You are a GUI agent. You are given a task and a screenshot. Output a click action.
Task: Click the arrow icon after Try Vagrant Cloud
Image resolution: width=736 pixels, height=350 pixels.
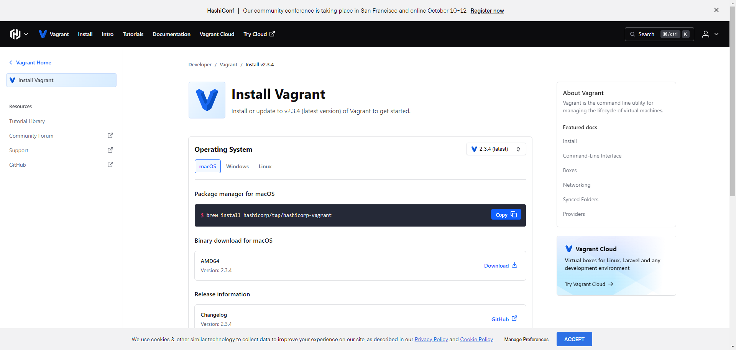[611, 284]
